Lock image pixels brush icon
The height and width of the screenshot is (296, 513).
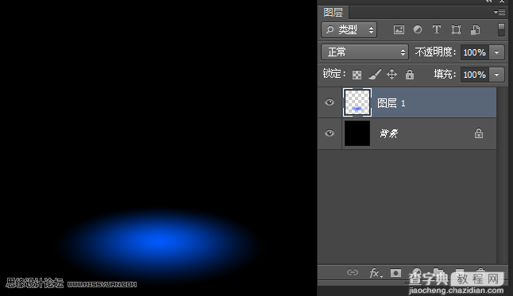(x=375, y=75)
